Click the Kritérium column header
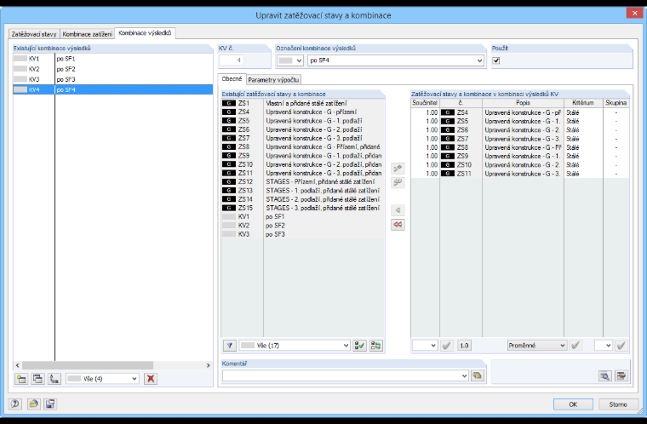 [583, 103]
